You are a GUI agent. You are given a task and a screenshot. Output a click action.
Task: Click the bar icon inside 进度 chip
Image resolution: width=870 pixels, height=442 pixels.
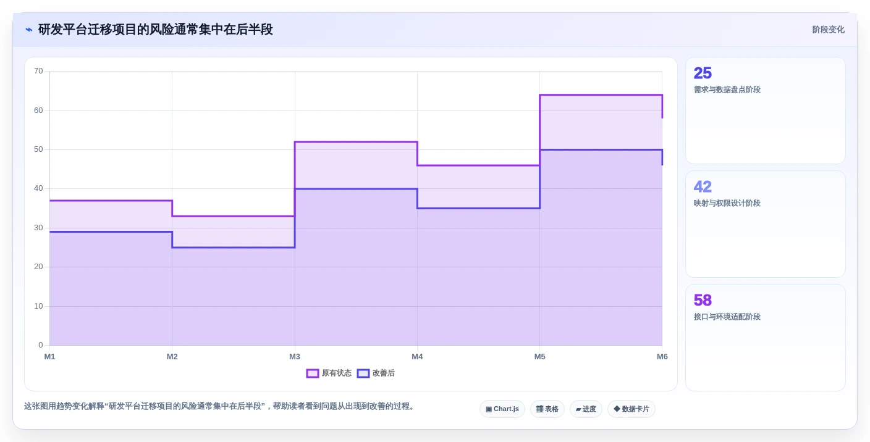(x=578, y=409)
